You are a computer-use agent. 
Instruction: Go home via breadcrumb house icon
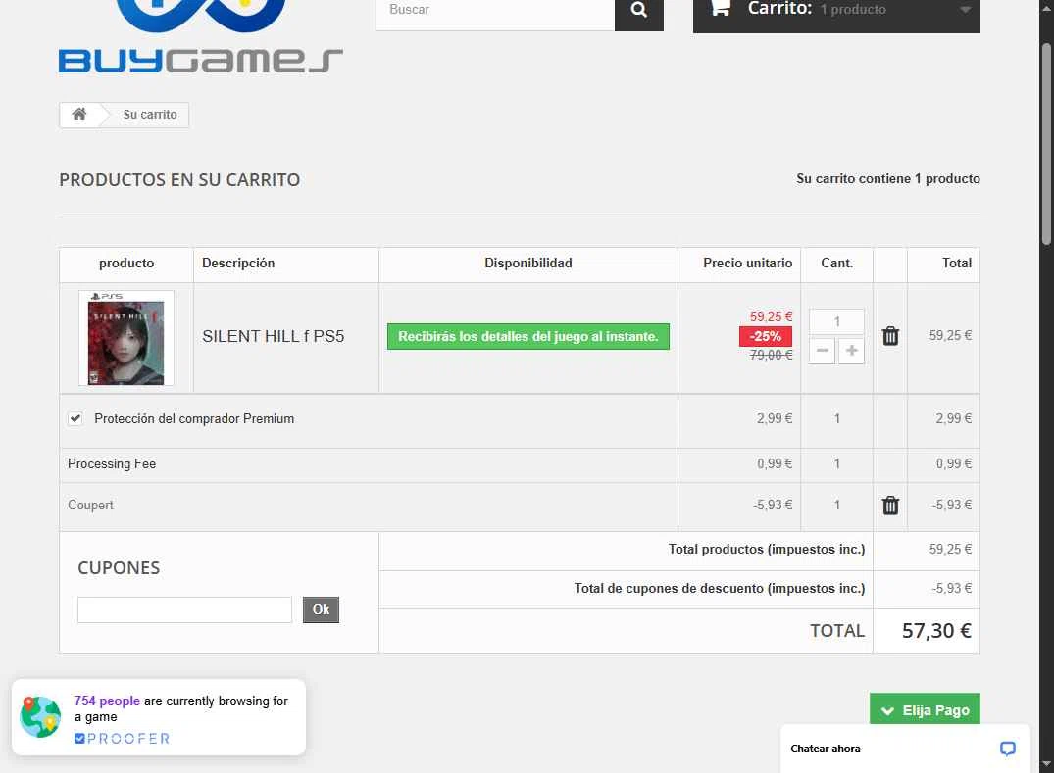(x=79, y=114)
